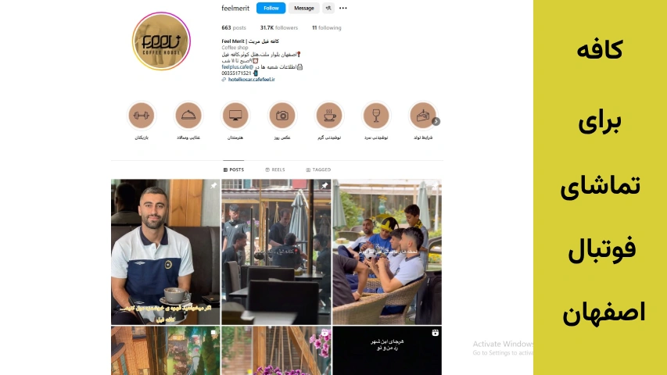Click the Message button

pyautogui.click(x=303, y=8)
